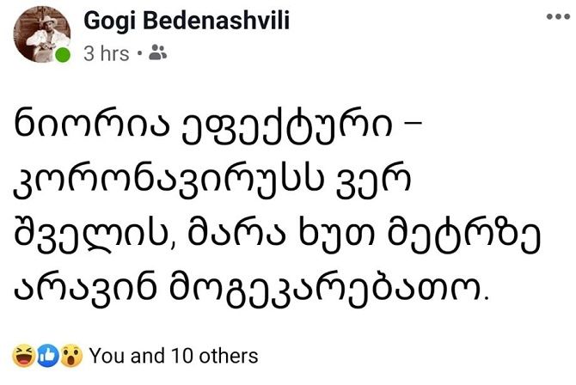This screenshot has height=385, width=576.
Task: Open the "You and 10 others" reactions list
Action: (173, 354)
